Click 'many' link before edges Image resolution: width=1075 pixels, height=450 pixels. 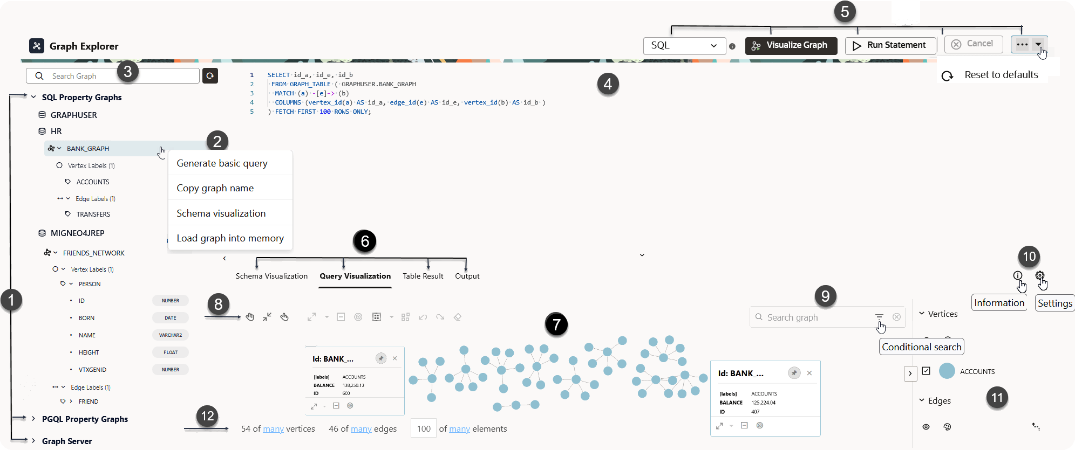pos(361,429)
